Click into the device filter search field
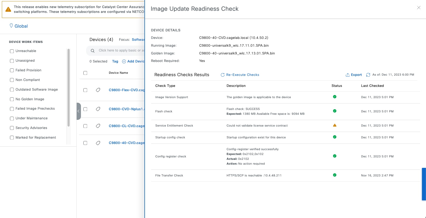The image size is (426, 218). pos(121,50)
